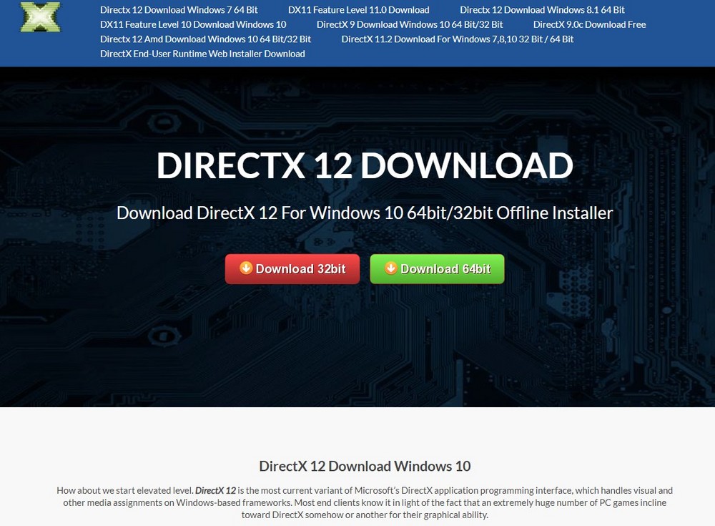This screenshot has height=526, width=715.
Task: Go to Directx 12 Download Windows 8.1 64 Bit
Action: [x=542, y=9]
